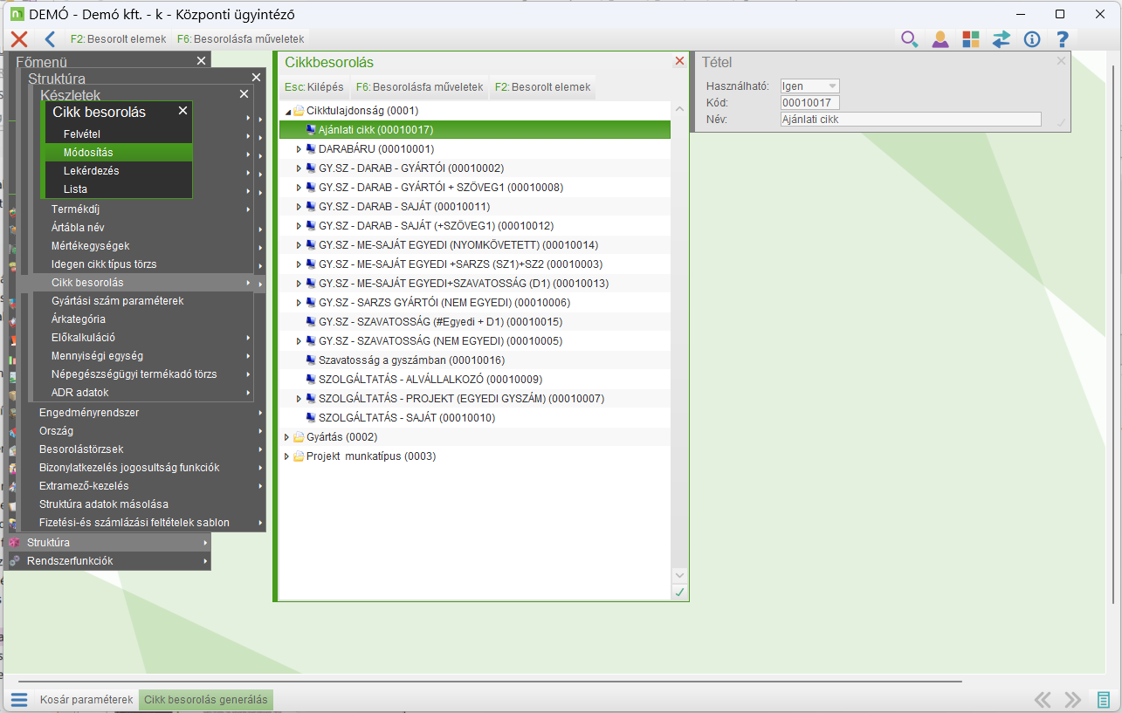This screenshot has width=1122, height=713.
Task: Open the Mértékegységek menu item
Action: click(x=90, y=246)
